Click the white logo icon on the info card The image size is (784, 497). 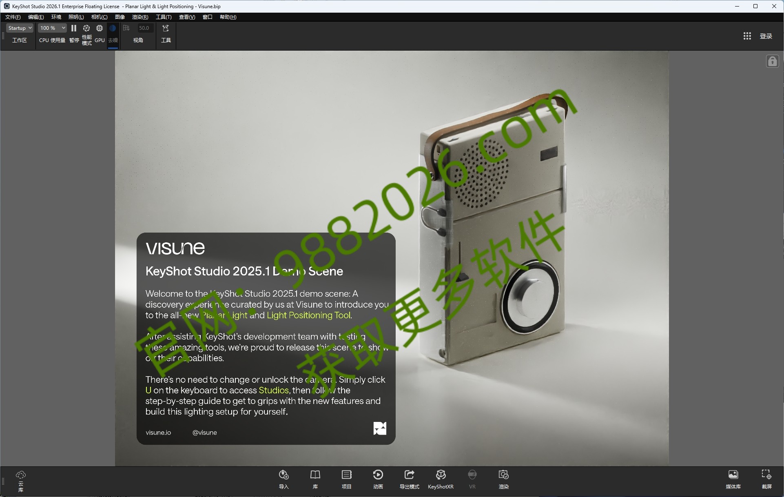pos(380,428)
